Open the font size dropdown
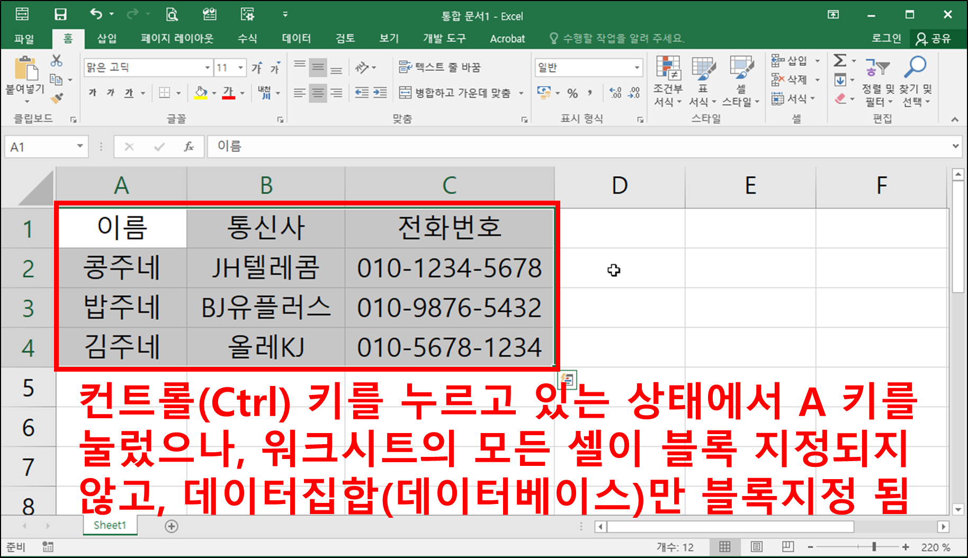Image resolution: width=968 pixels, height=558 pixels. tap(241, 68)
